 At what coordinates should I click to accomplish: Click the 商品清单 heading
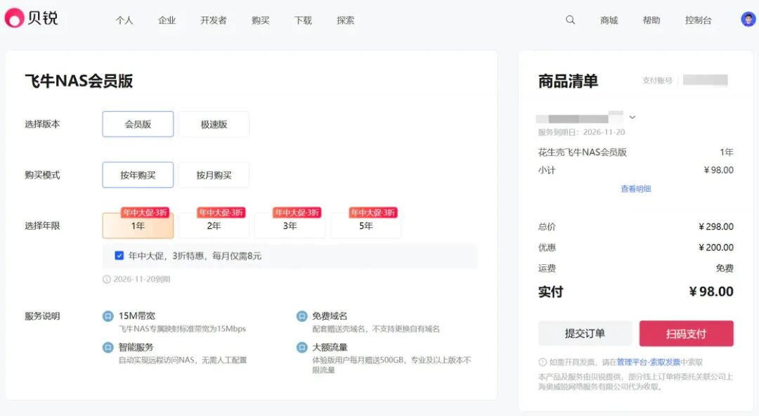click(x=569, y=81)
